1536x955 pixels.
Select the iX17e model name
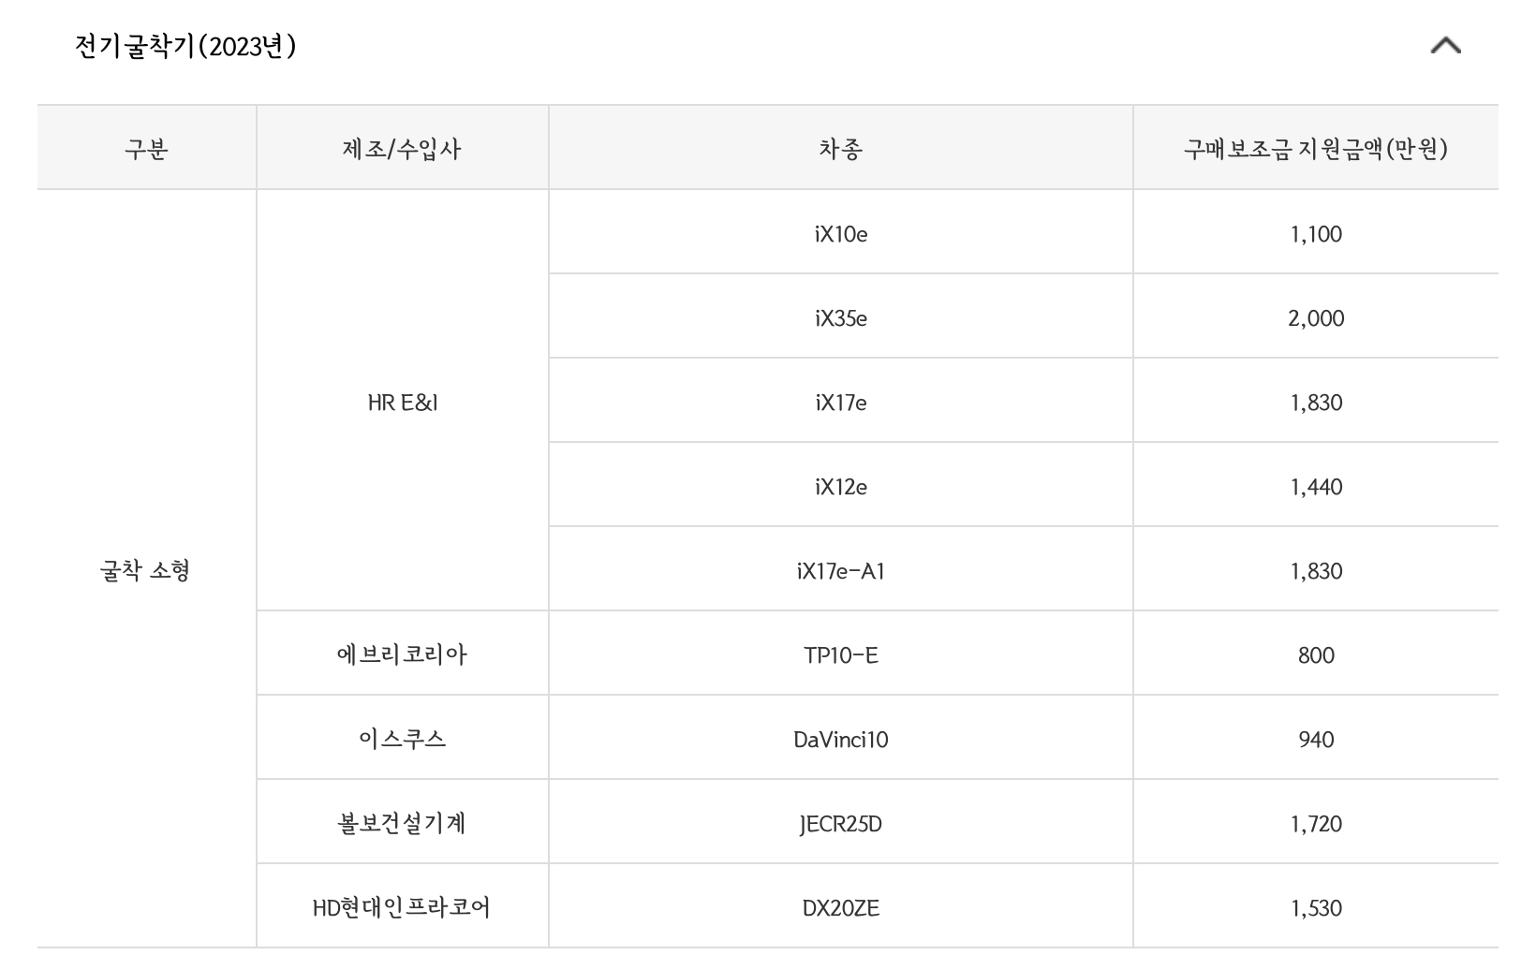click(840, 401)
